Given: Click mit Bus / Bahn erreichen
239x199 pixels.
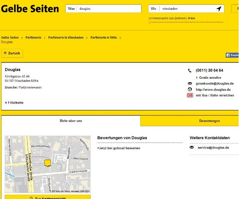Looking at the screenshot, I should coord(215,95).
